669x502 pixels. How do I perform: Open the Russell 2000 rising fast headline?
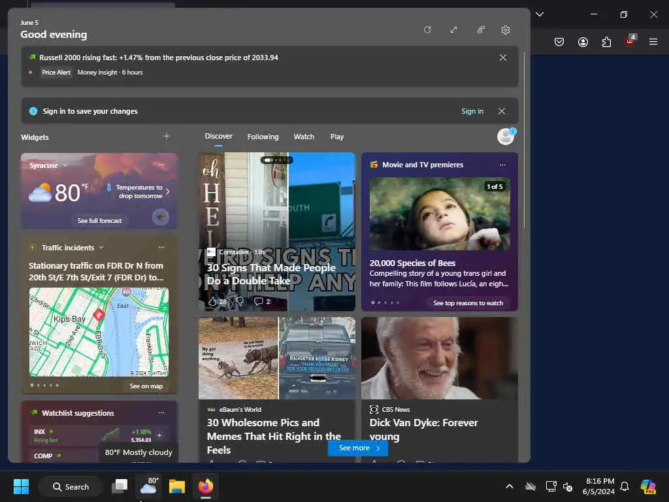[x=158, y=58]
